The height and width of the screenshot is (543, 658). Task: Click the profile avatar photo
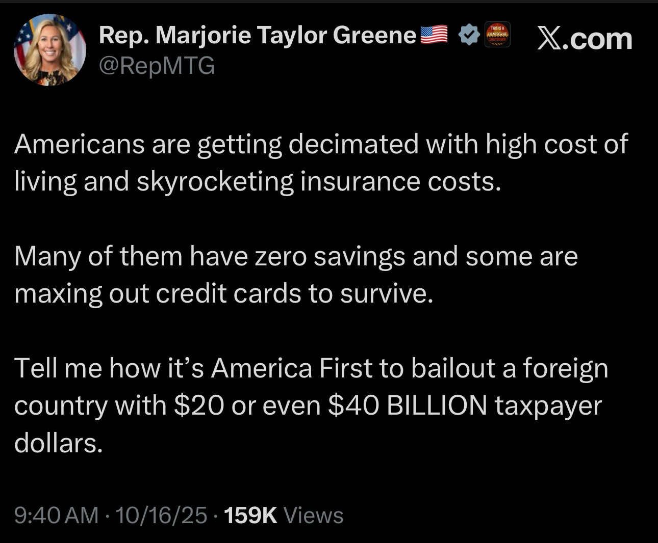coord(49,49)
